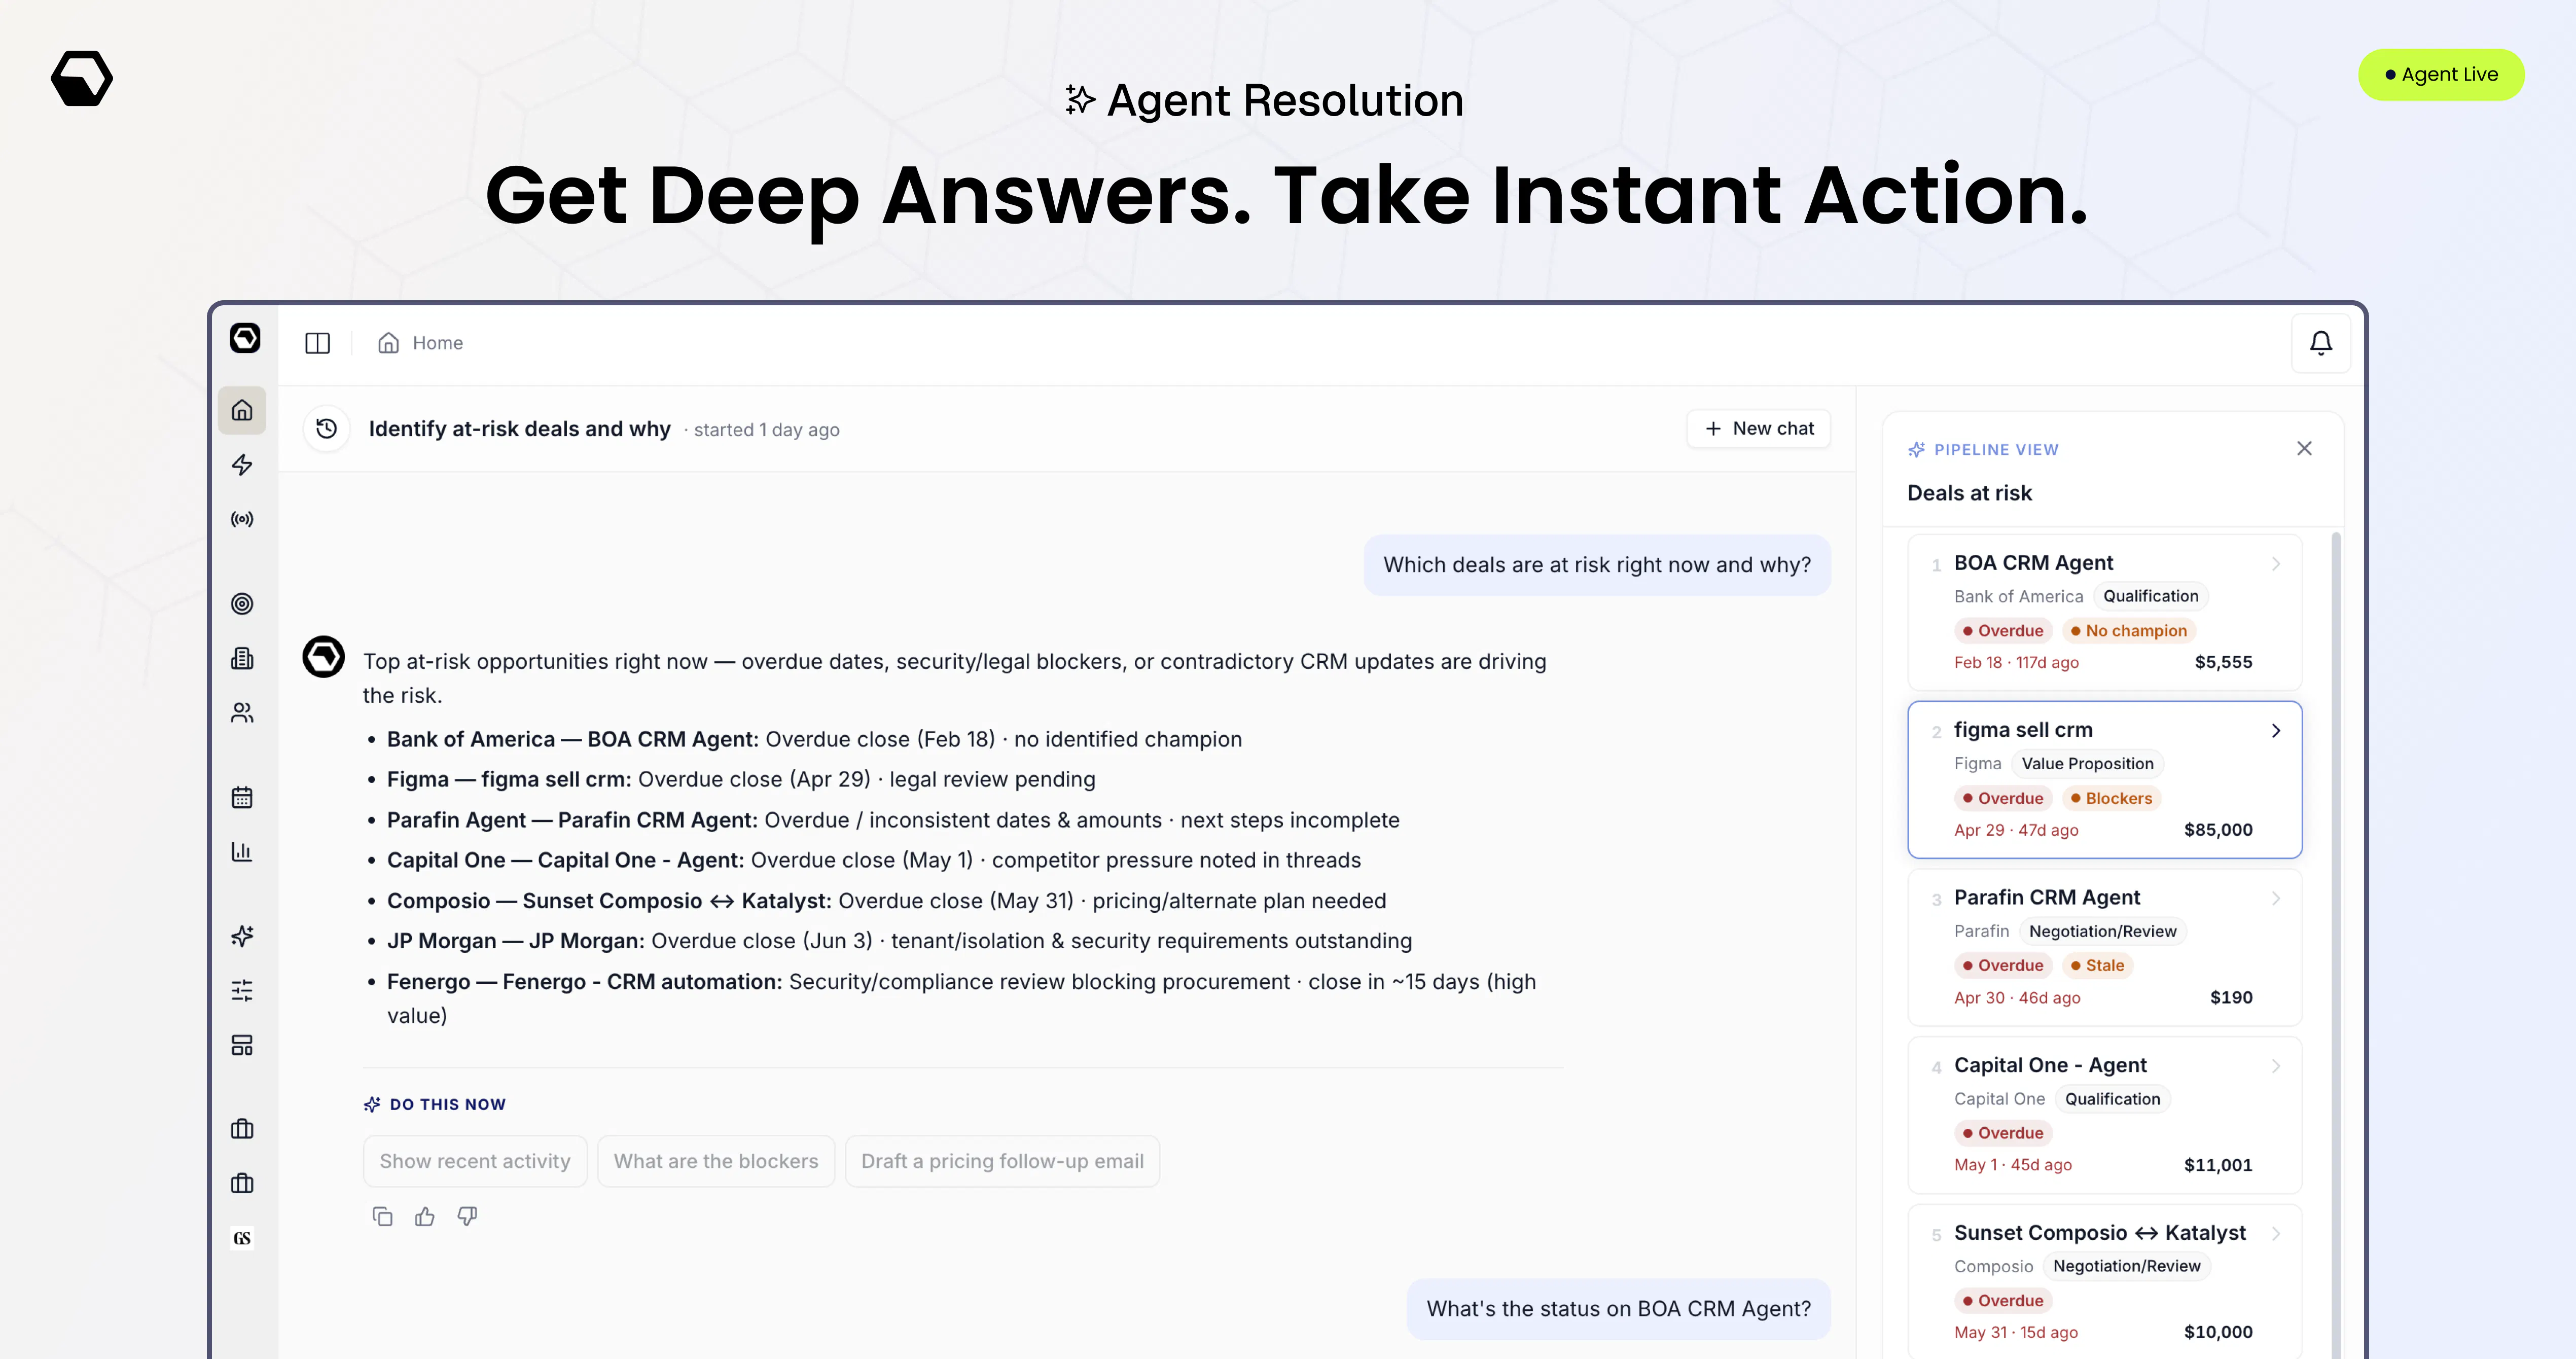Screen dimensions: 2576x1359
Task: Click Qualification badge on Bank of America card
Action: (x=2150, y=596)
